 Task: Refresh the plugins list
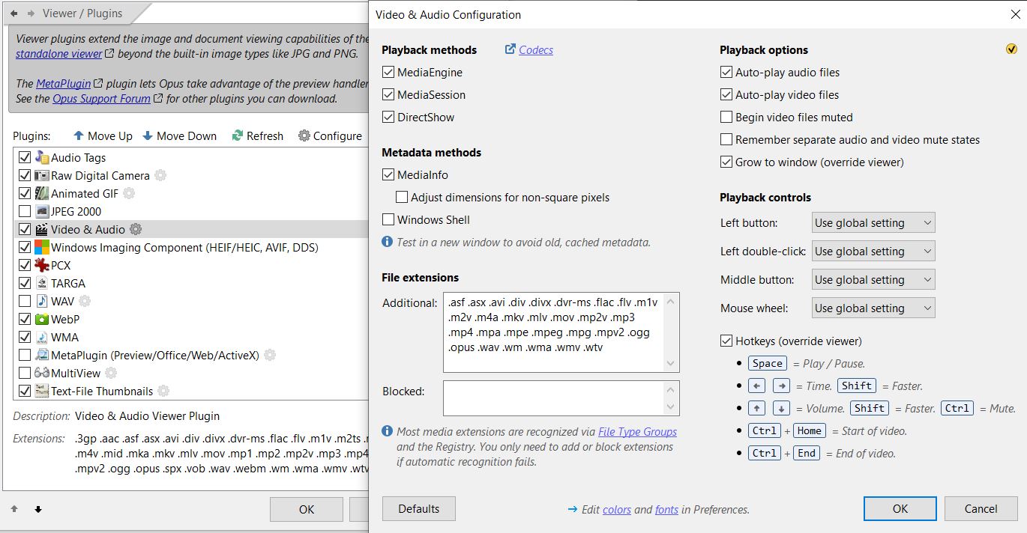258,135
